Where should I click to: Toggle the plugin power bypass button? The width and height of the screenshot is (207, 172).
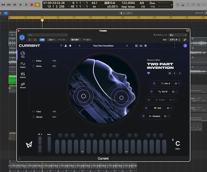point(22,38)
